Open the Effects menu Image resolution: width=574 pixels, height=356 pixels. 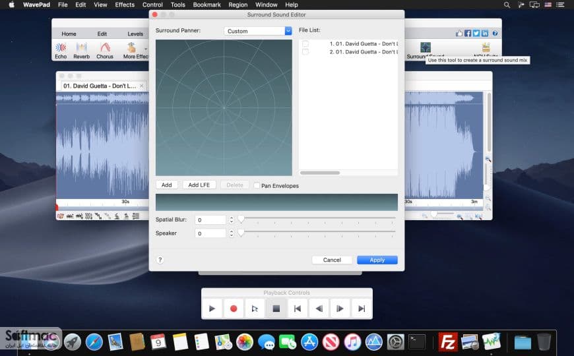point(125,5)
